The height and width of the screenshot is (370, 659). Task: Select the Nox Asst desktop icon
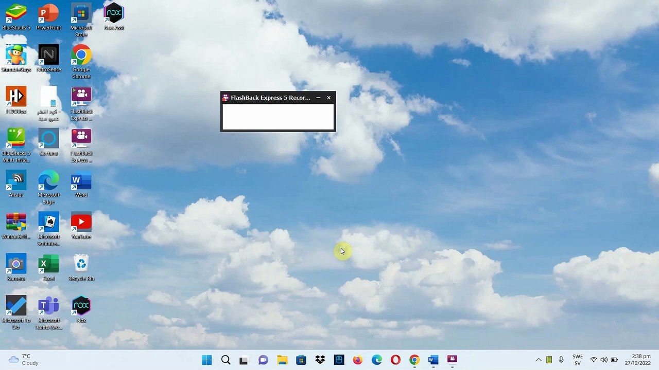(114, 17)
